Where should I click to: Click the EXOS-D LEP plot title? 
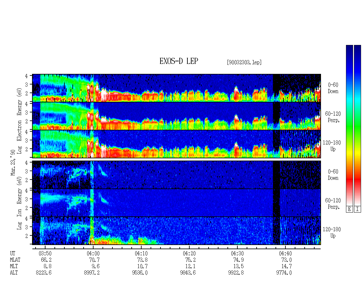click(179, 61)
